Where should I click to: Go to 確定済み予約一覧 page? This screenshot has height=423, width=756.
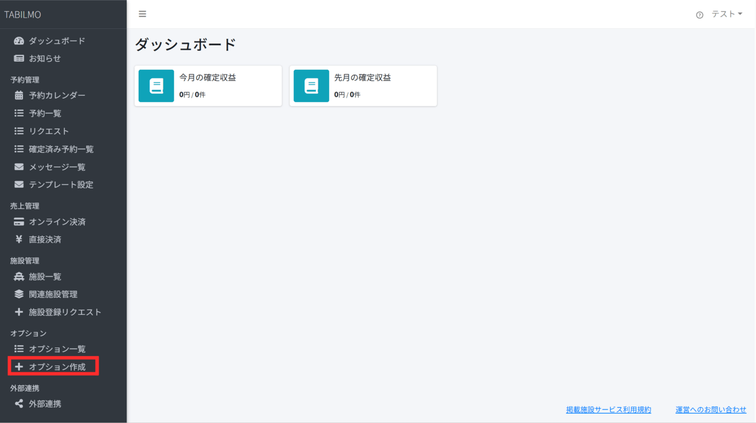61,149
